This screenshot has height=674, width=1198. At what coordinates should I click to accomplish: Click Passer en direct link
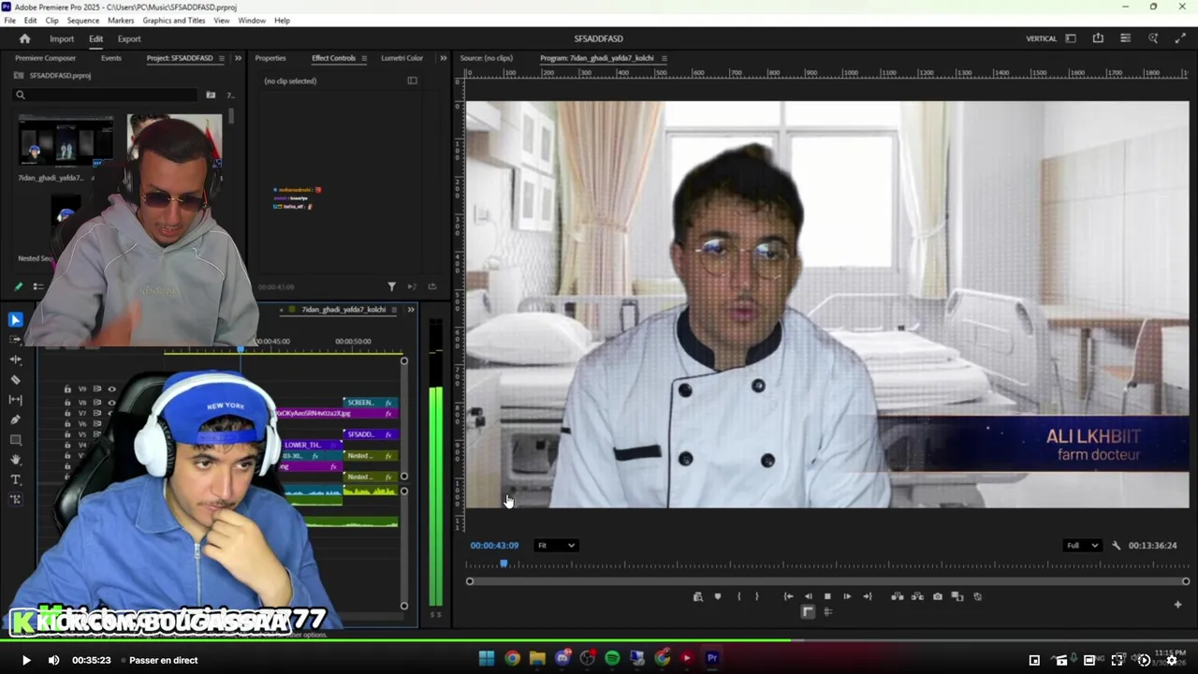click(x=163, y=660)
